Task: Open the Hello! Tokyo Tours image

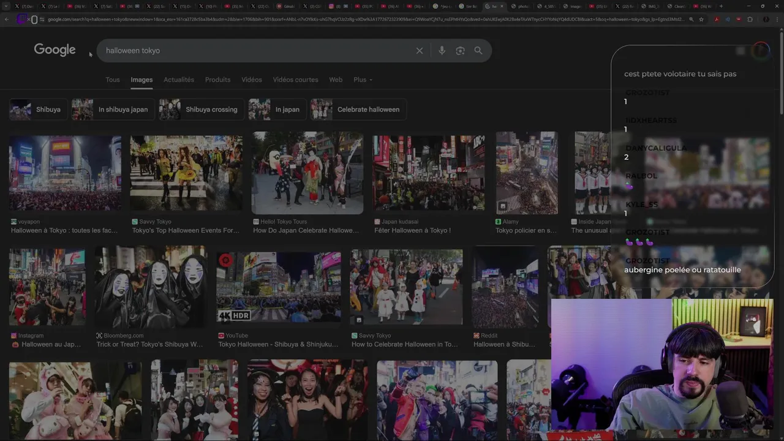Action: [x=307, y=173]
